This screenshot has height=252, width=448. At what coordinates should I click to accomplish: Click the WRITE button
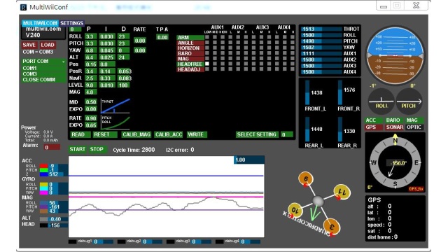197,134
